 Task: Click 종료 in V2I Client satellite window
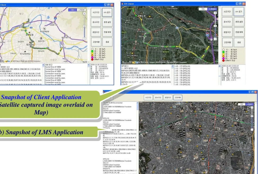pyautogui.click(x=239, y=42)
